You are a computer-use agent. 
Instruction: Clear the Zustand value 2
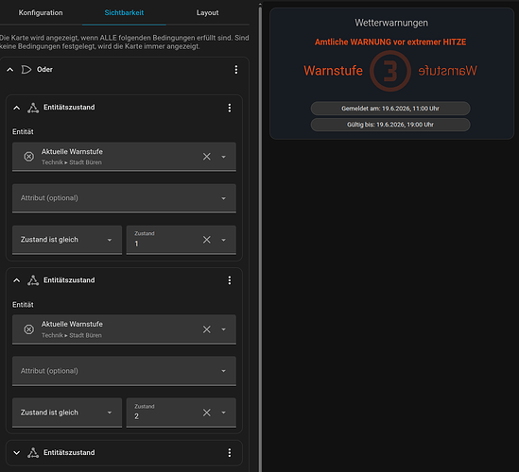point(206,413)
